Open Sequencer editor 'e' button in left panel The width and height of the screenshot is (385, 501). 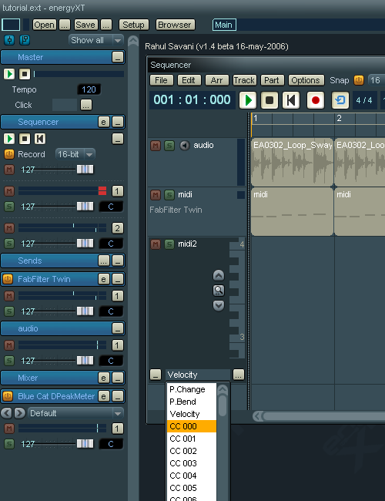tap(103, 122)
